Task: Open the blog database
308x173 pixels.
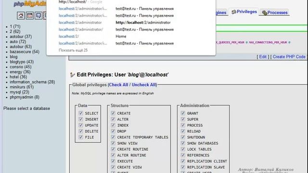Action: [13, 57]
